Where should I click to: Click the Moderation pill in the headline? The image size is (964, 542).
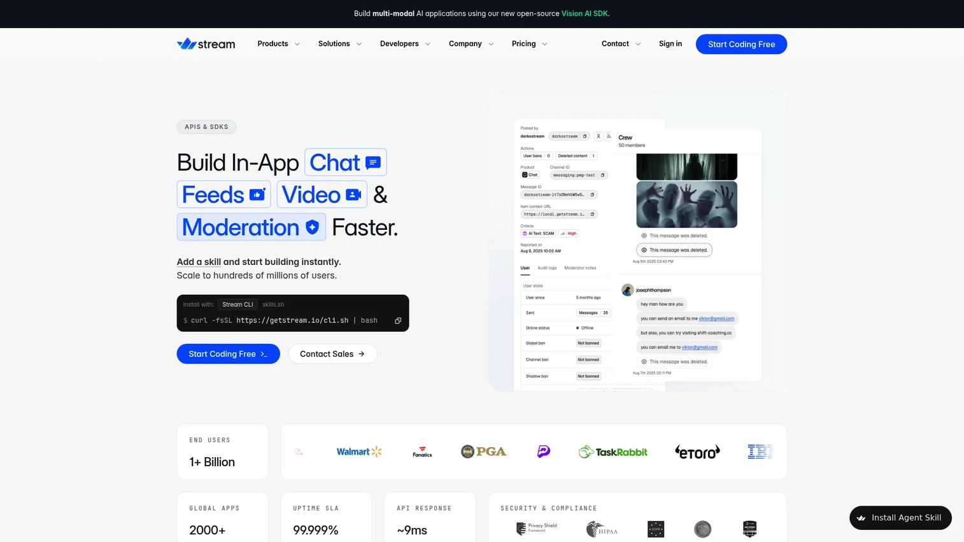coord(252,227)
